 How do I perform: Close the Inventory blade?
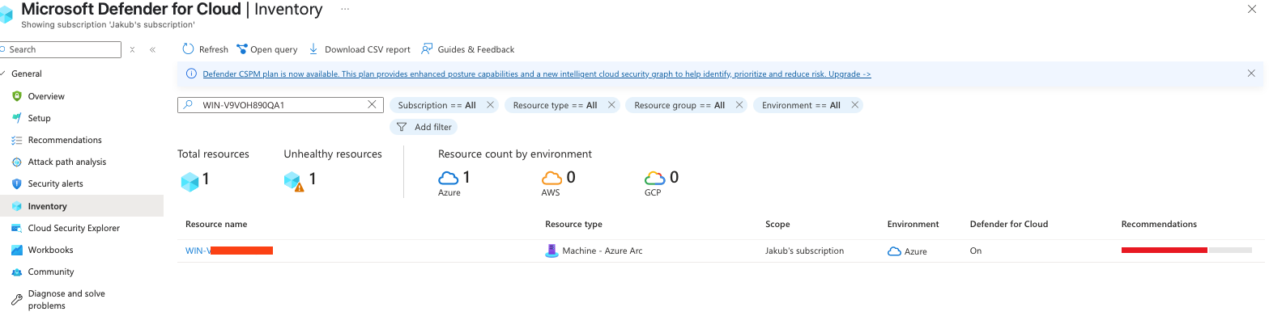(1252, 9)
